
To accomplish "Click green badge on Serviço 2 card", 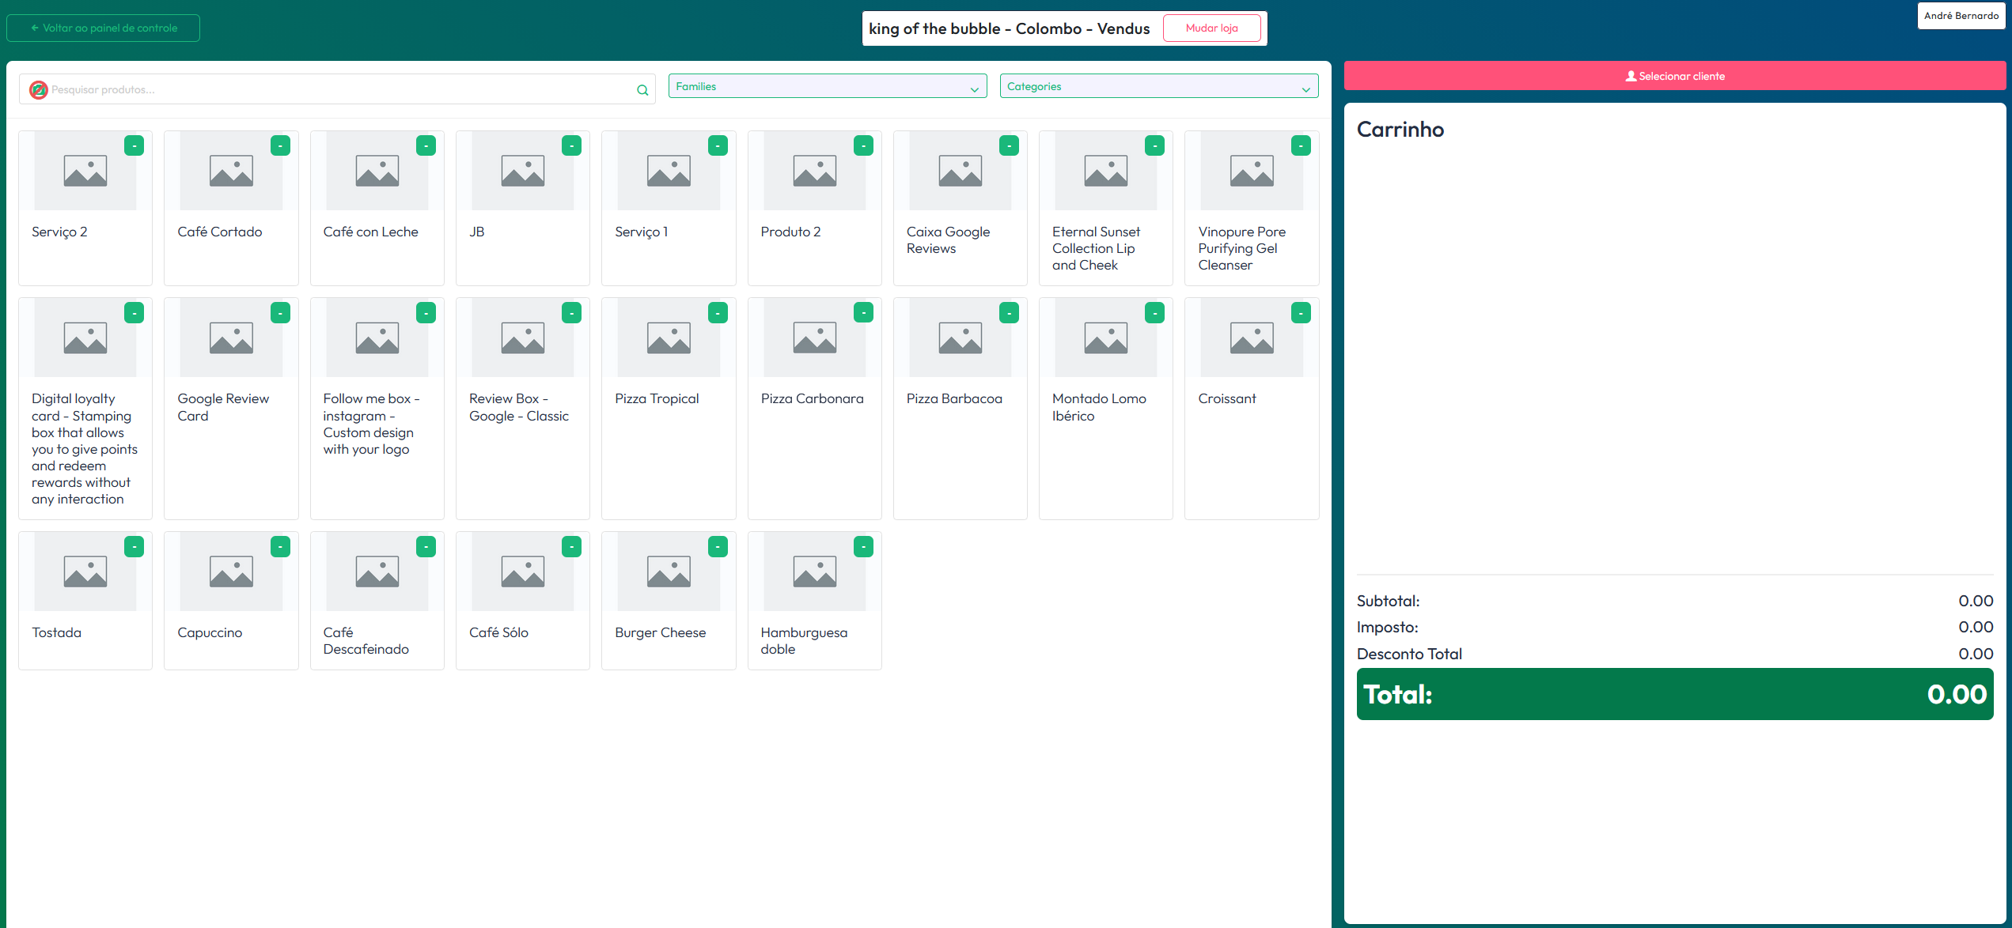I will (x=135, y=146).
